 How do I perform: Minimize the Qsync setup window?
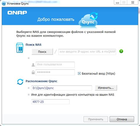point(117,2)
